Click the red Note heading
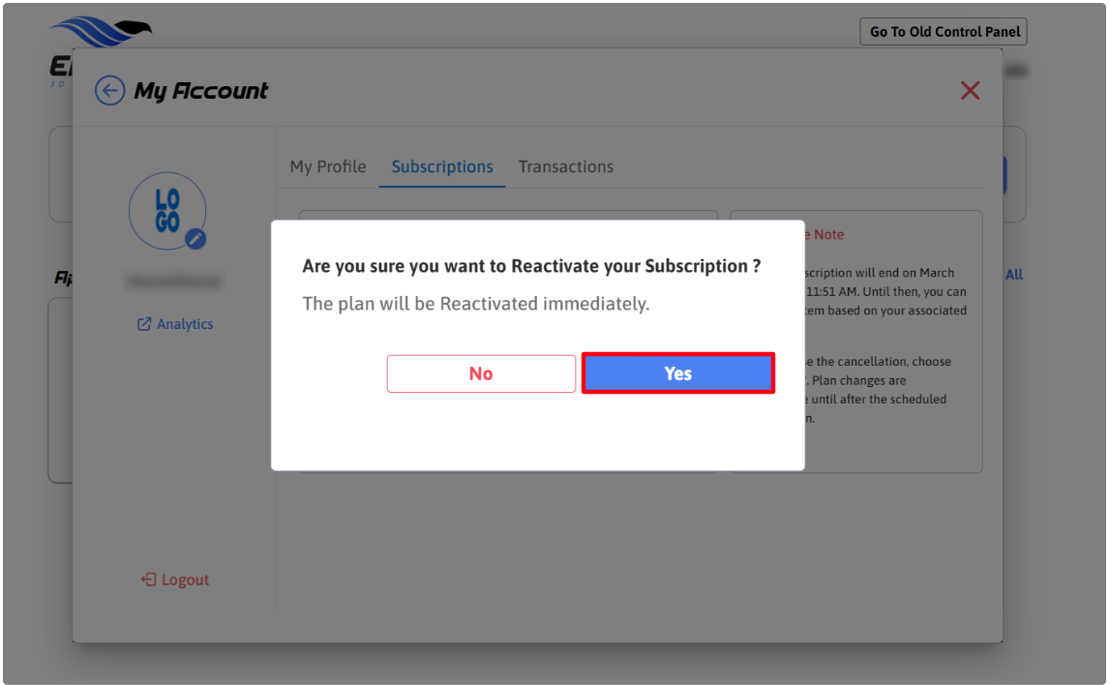Viewport: 1110px width, 685px height. (x=827, y=234)
